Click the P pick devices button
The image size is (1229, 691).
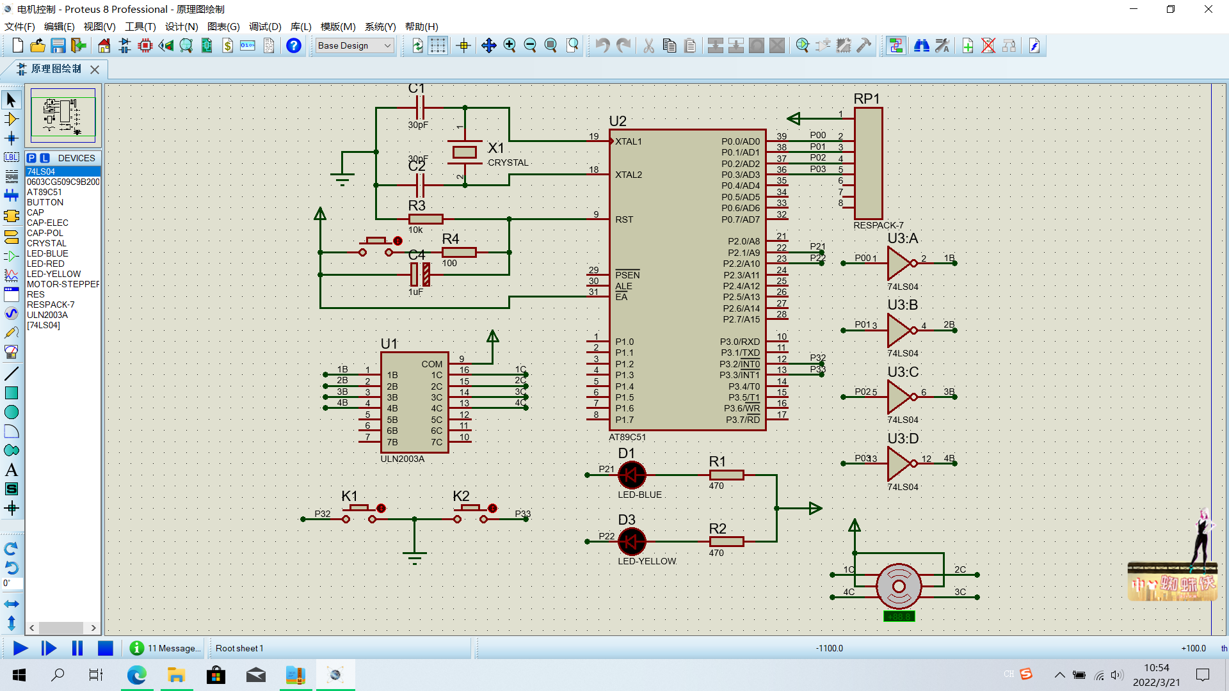31,158
